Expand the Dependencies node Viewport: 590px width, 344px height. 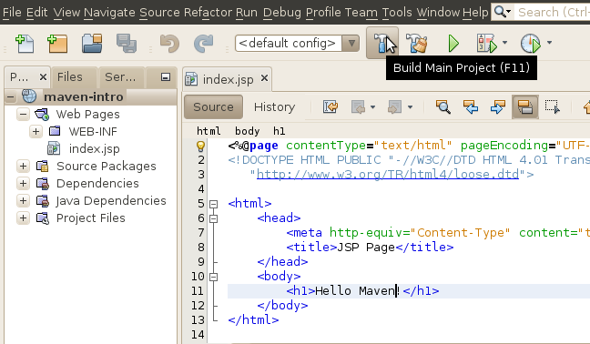[x=24, y=183]
